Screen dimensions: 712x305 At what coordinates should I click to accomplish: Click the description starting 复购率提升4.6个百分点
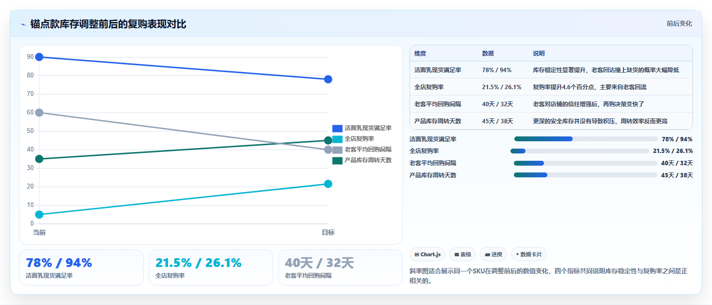coord(590,87)
